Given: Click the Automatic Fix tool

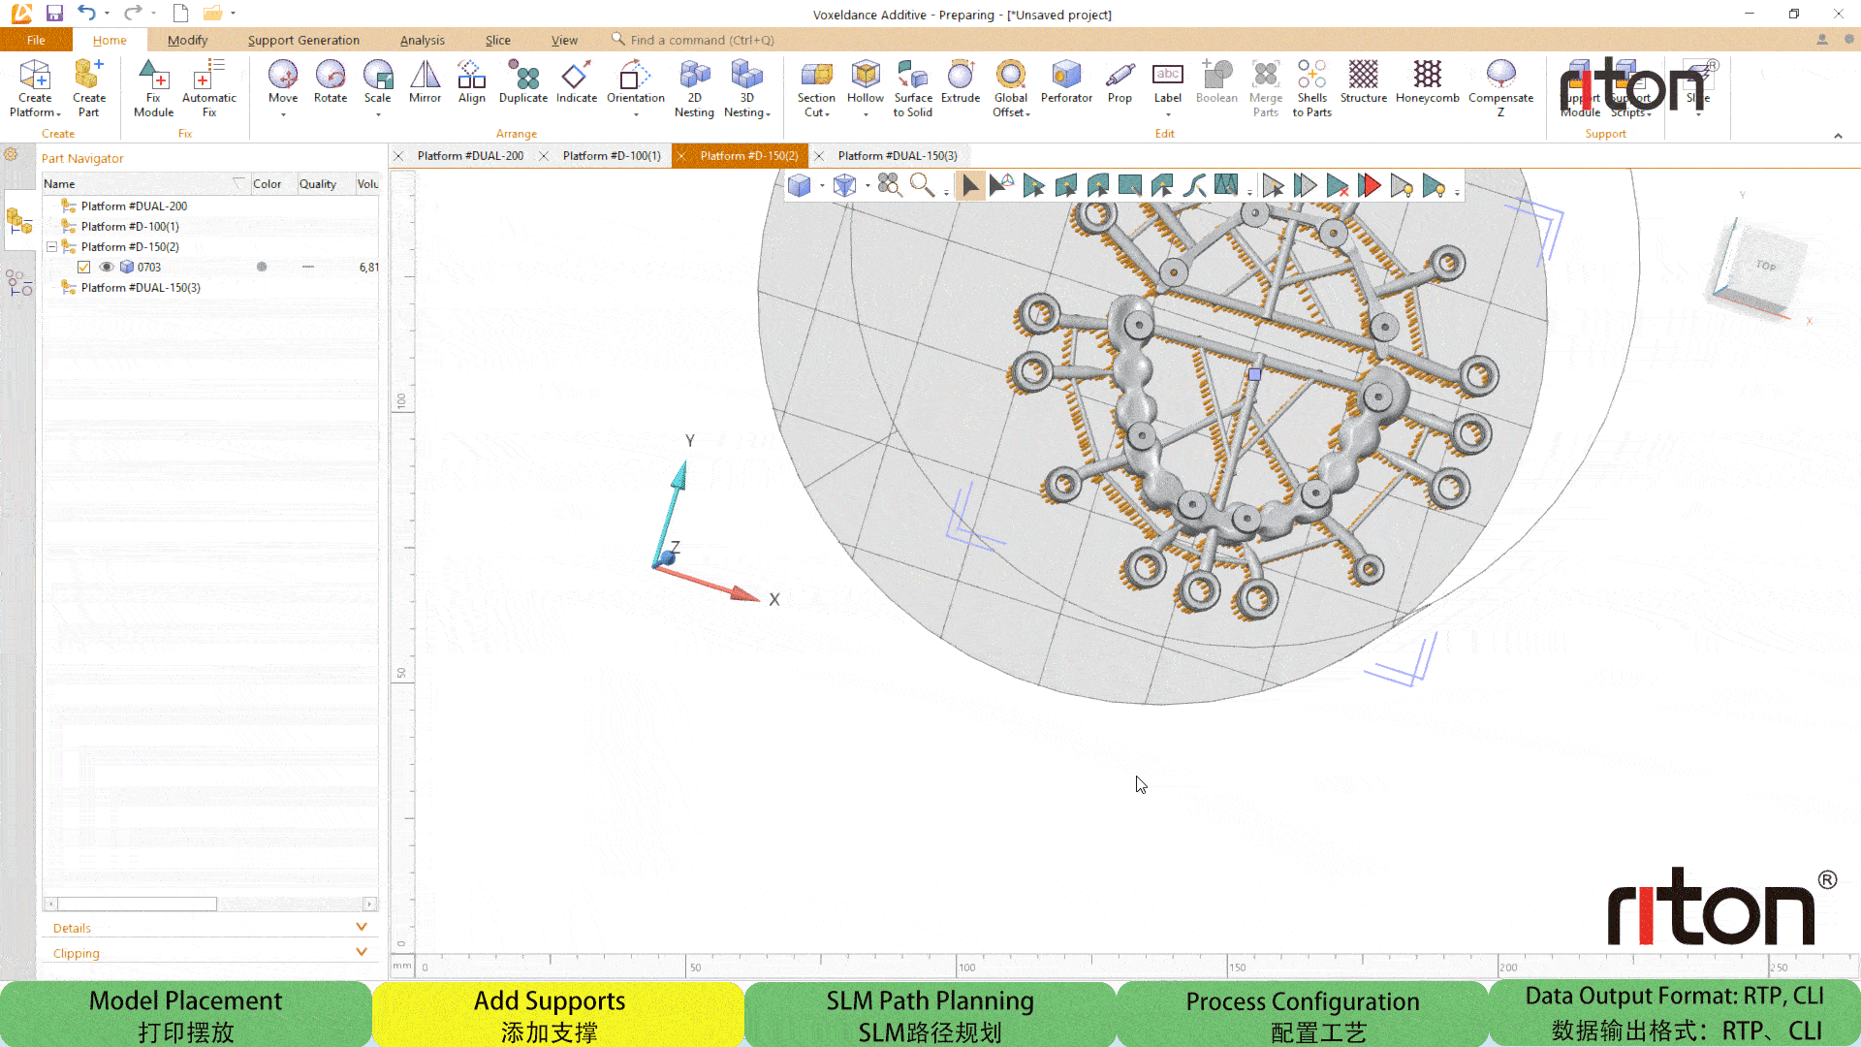Looking at the screenshot, I should click(x=208, y=87).
